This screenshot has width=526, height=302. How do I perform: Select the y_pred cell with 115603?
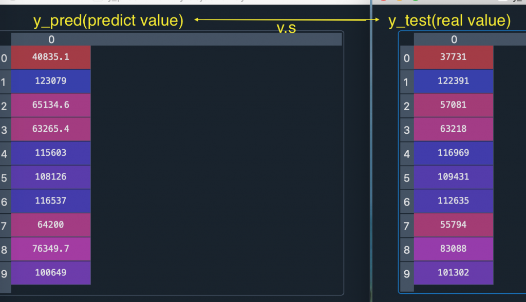pos(51,153)
